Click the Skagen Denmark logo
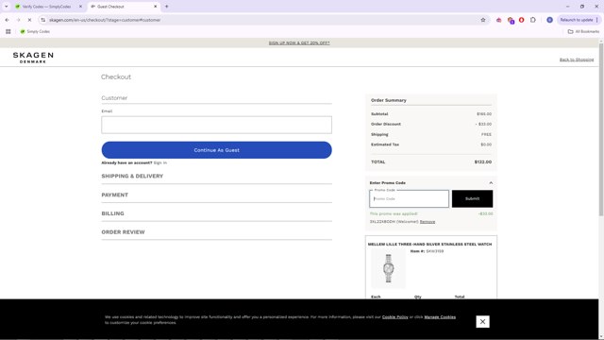Screen dimensions: 604x340 click(x=33, y=58)
